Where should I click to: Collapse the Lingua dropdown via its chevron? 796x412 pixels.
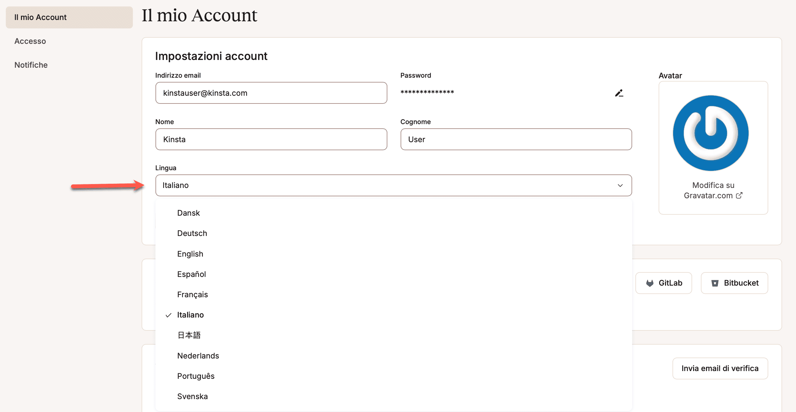620,185
